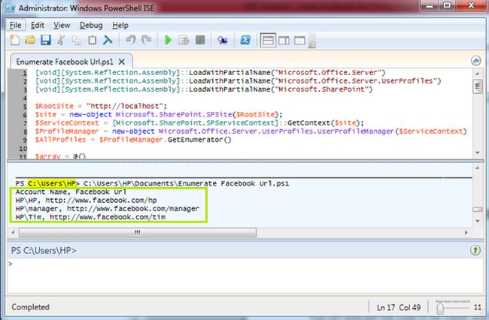The image size is (489, 320).
Task: Click output pane scroll-up arrow
Action: (477, 168)
